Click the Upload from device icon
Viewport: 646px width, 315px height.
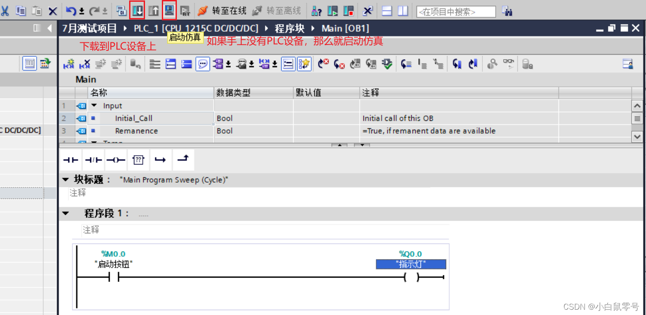(x=153, y=11)
